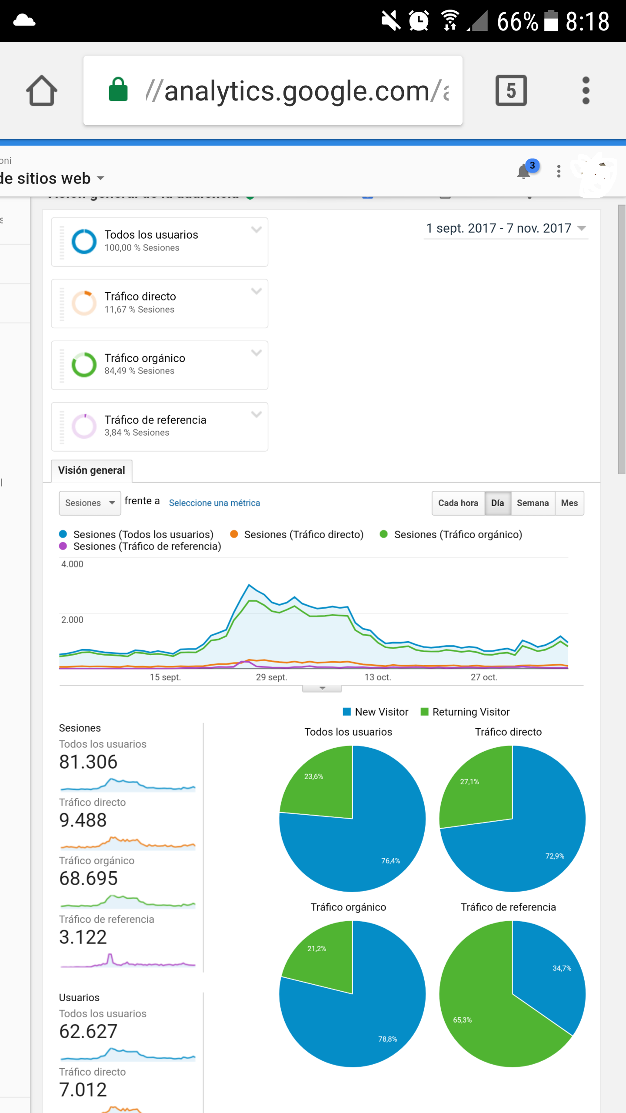Switch chart to Día granularity
Image resolution: width=626 pixels, height=1113 pixels.
[498, 503]
